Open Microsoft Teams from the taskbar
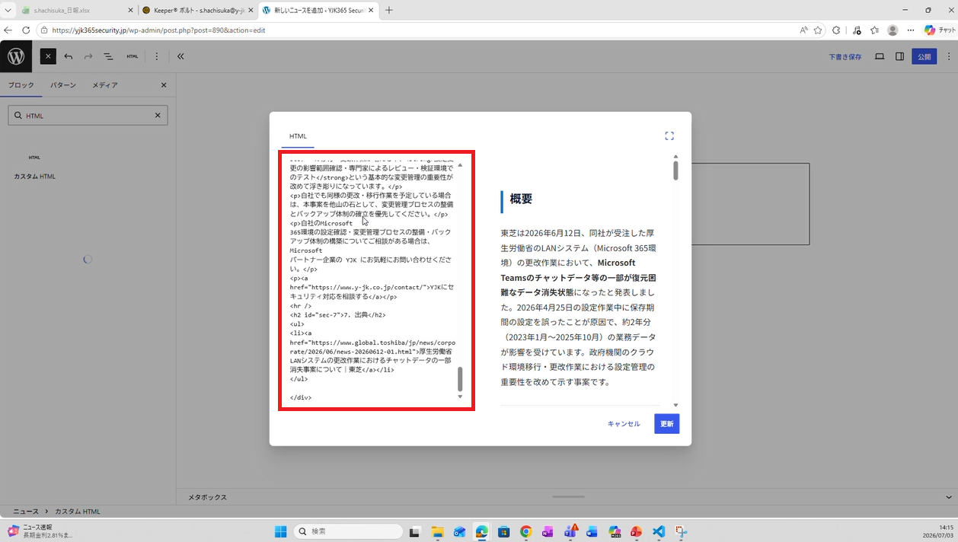The image size is (958, 542). (570, 531)
